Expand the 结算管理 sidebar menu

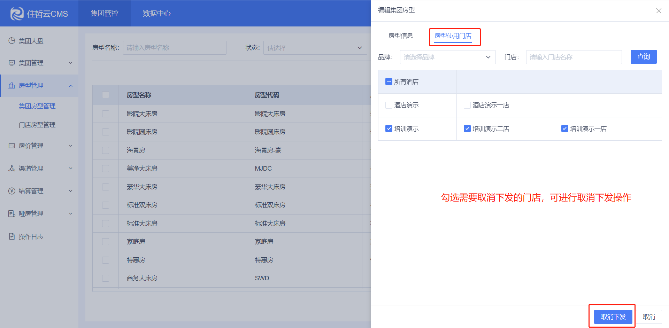(71, 191)
